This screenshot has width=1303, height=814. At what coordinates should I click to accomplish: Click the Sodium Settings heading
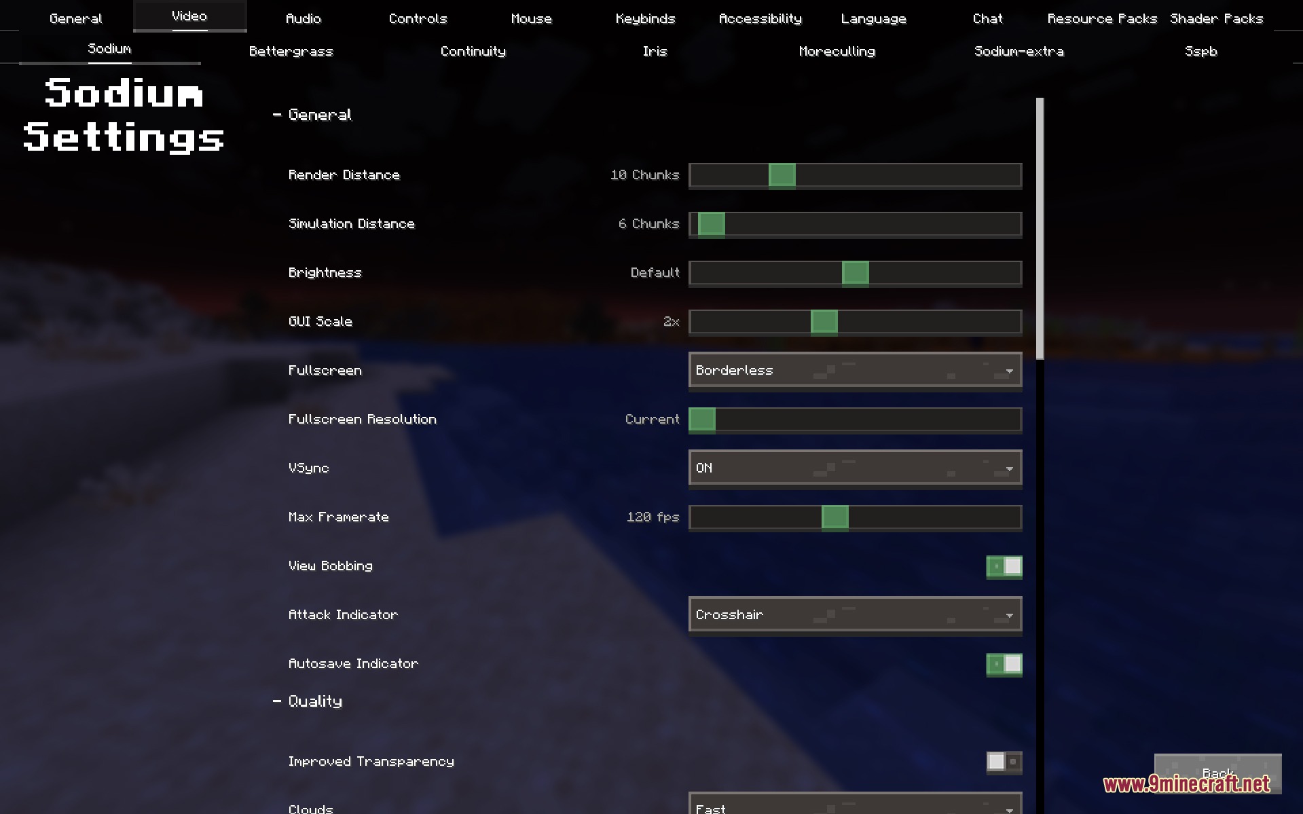click(x=124, y=115)
